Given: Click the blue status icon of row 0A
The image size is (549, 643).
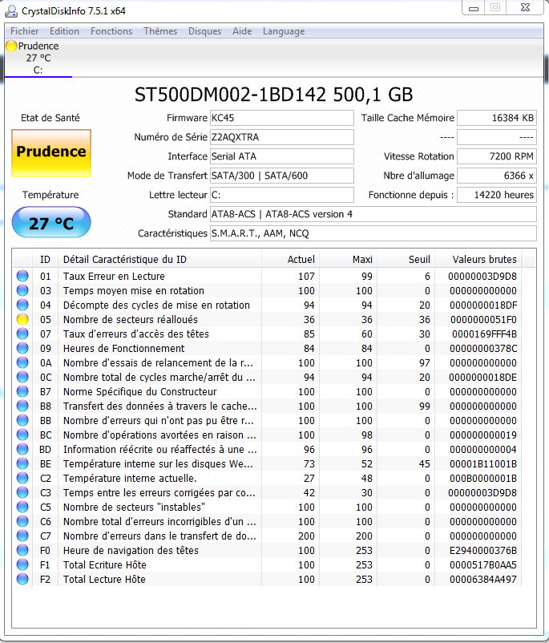Looking at the screenshot, I should point(22,362).
